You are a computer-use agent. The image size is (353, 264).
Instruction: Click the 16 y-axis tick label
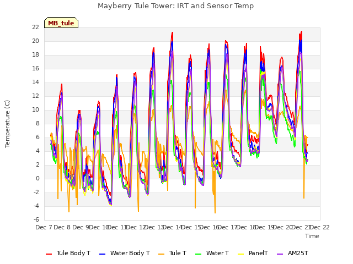click(35, 68)
